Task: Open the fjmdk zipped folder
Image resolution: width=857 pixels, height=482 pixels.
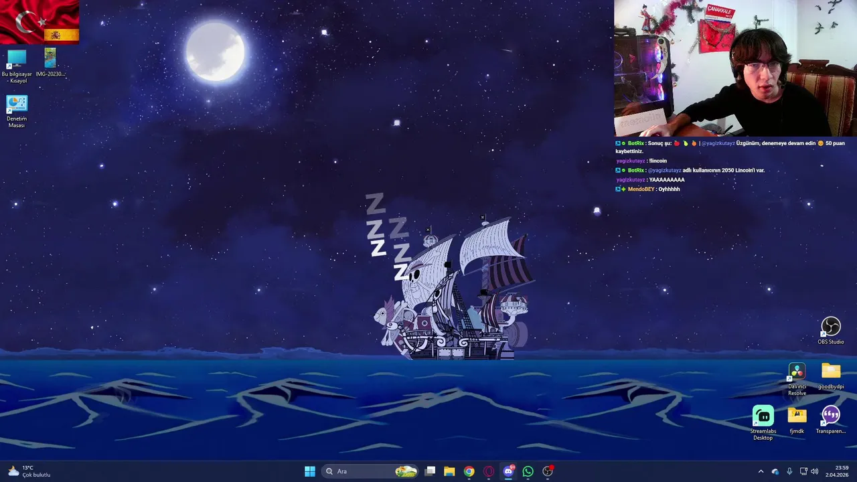Action: (x=797, y=420)
